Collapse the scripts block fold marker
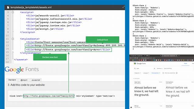This screenshot has height=109, width=194. click(13, 12)
